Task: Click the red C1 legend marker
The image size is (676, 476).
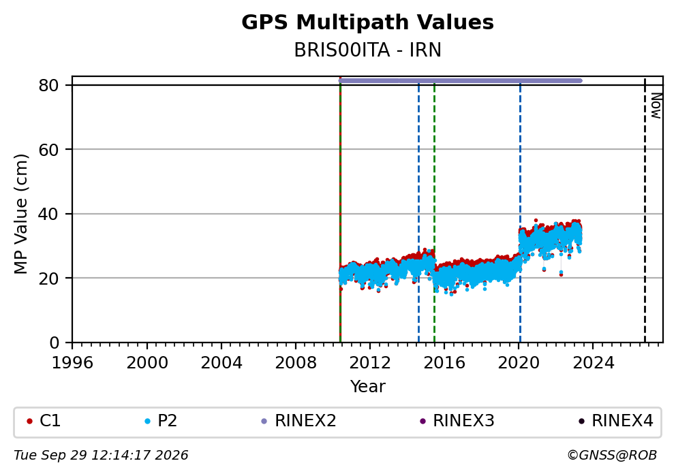Action: (29, 422)
